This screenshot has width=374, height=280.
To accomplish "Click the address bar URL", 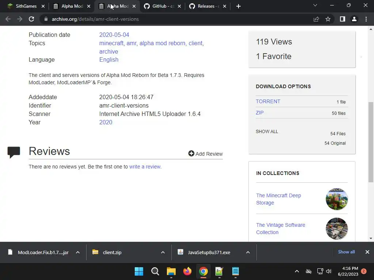I will 95,19.
